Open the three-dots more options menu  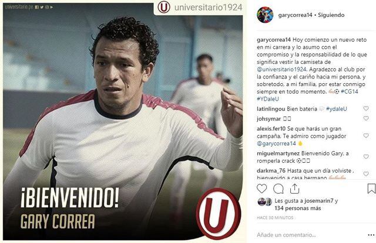coord(371,235)
